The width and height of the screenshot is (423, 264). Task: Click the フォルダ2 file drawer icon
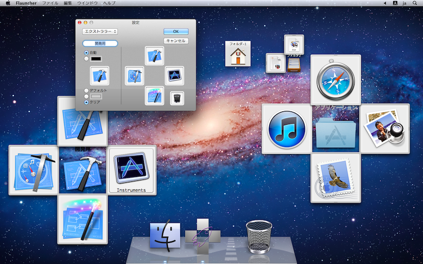tap(294, 65)
